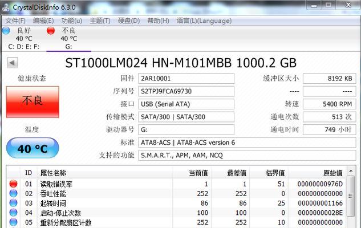Open the 硬盘(D) menu

pyautogui.click(x=129, y=21)
